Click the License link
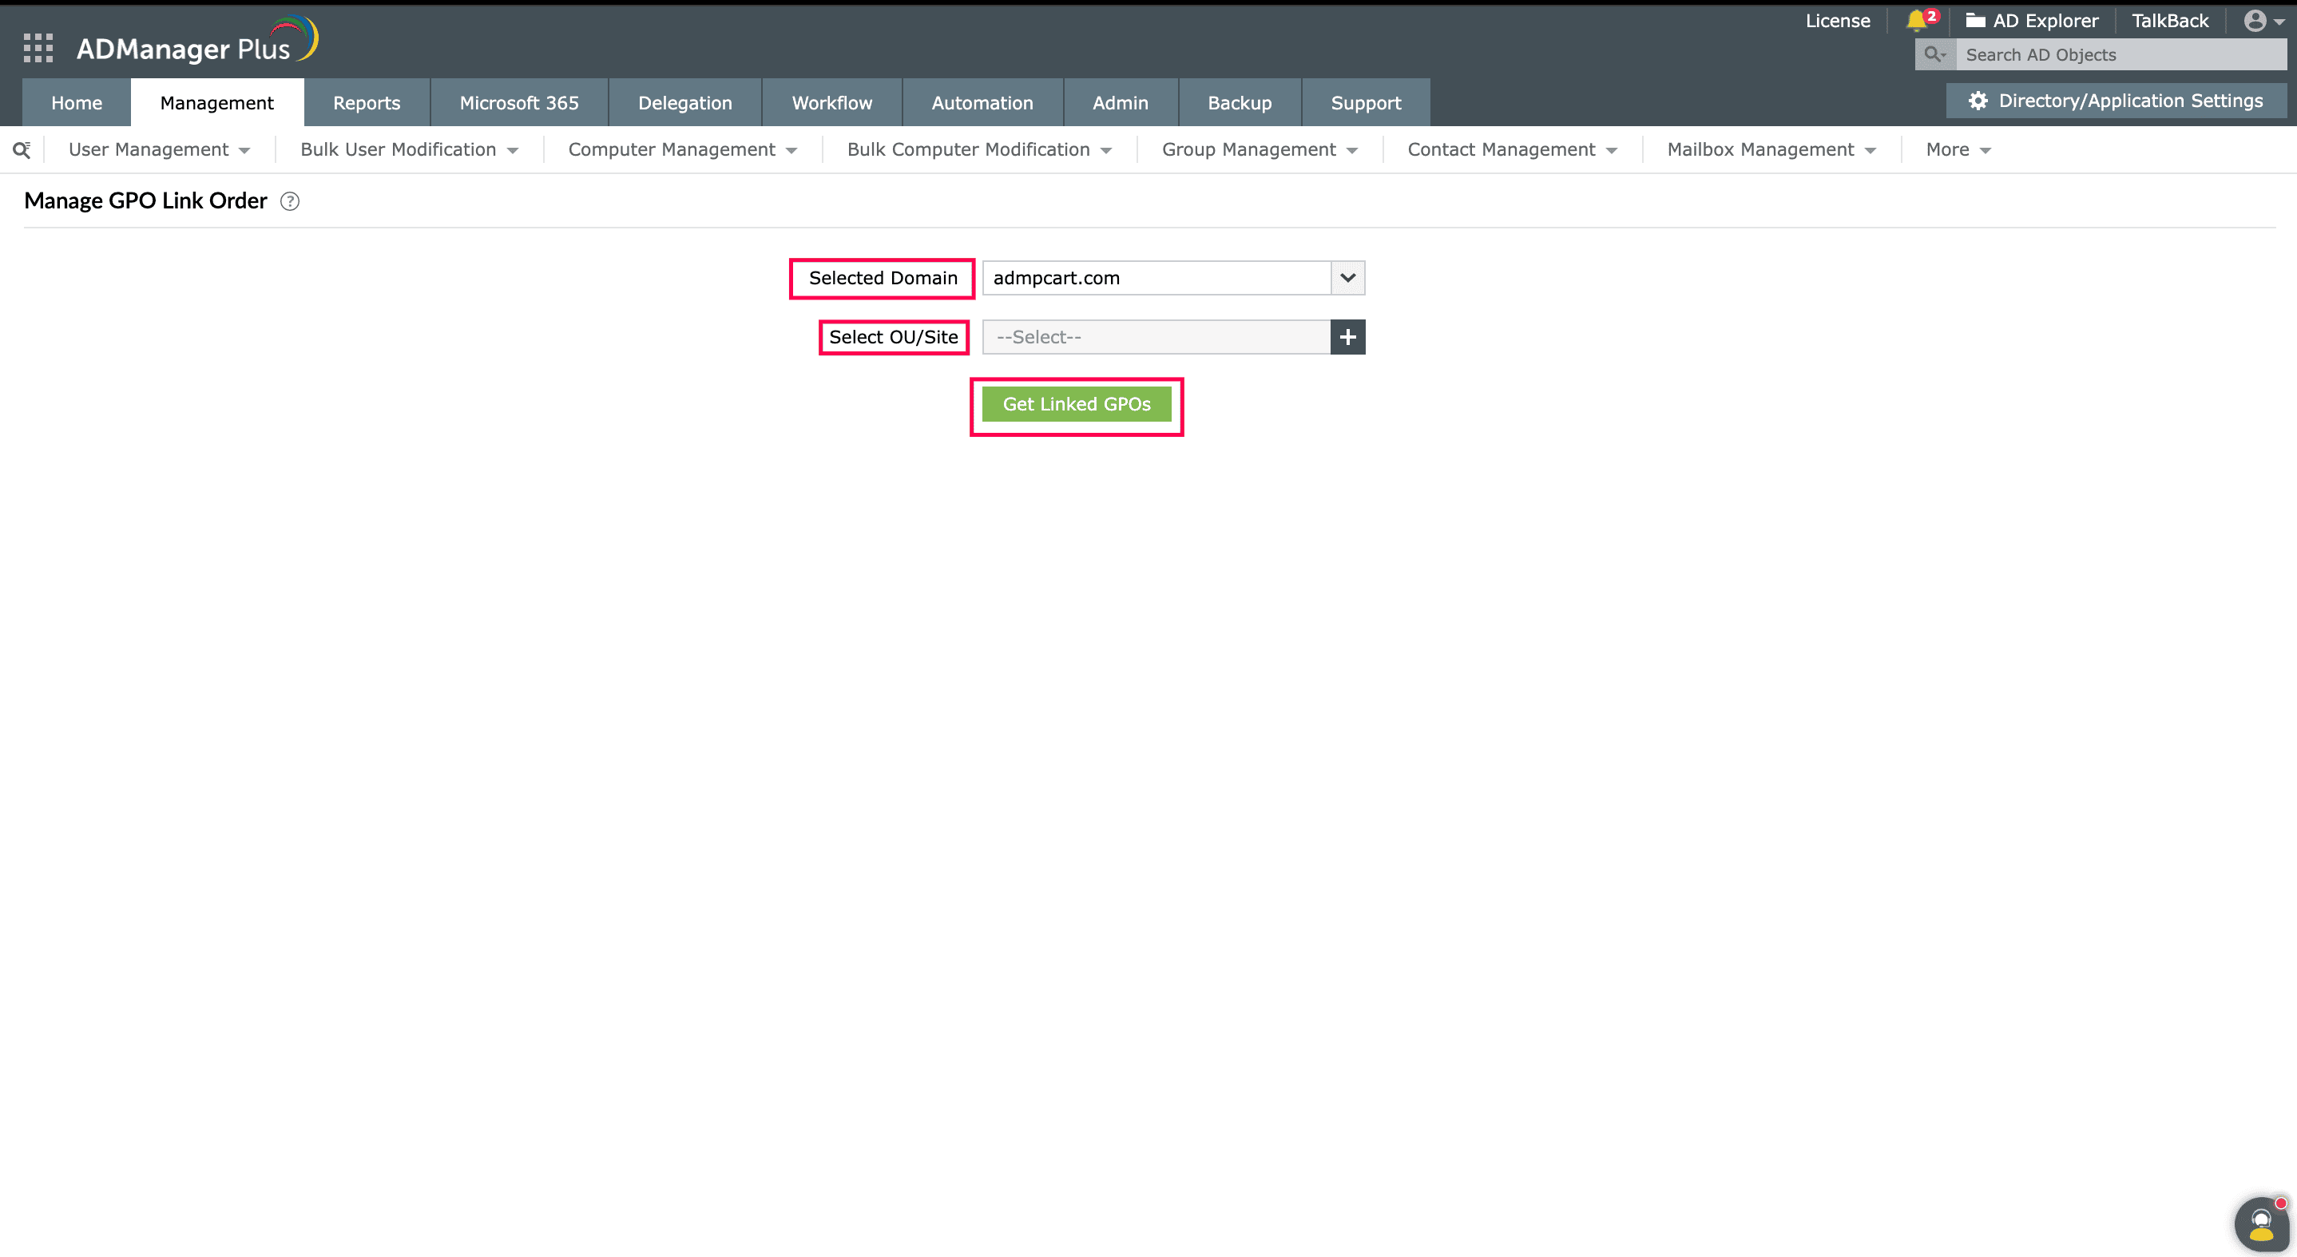Viewport: 2297px width, 1257px height. (x=1838, y=21)
